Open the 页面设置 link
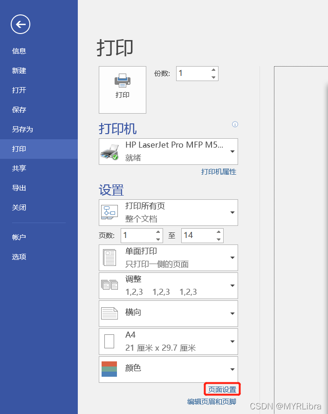The height and width of the screenshot is (414, 328). (x=222, y=389)
